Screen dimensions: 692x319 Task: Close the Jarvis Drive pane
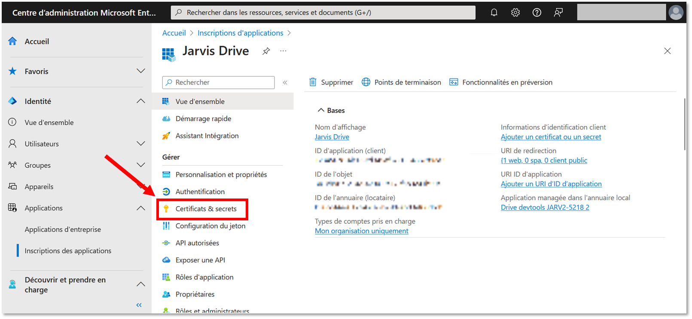coord(668,51)
